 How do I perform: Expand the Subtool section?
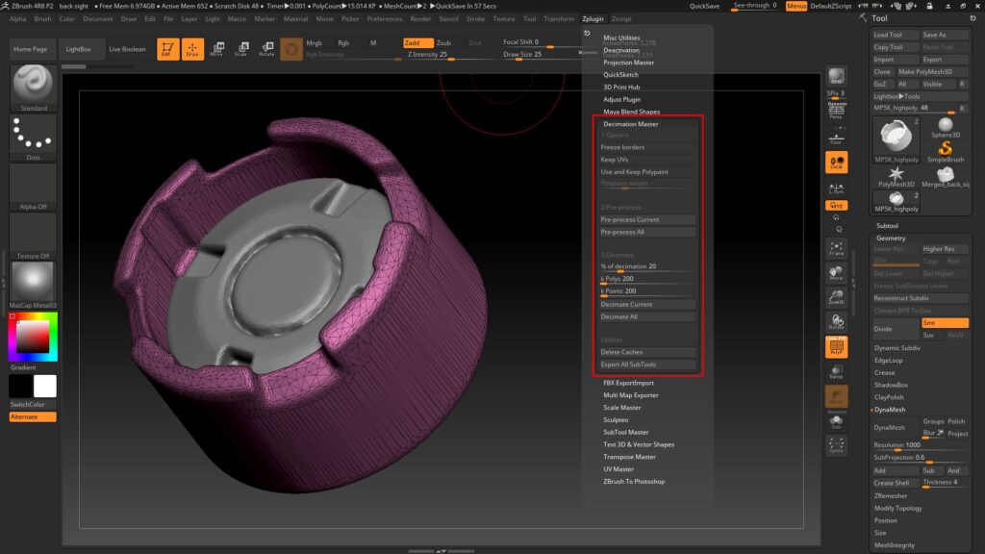[887, 225]
